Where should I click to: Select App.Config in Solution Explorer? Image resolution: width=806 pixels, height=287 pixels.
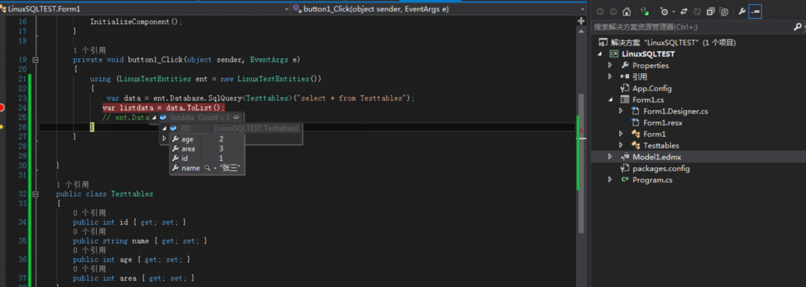pos(651,88)
